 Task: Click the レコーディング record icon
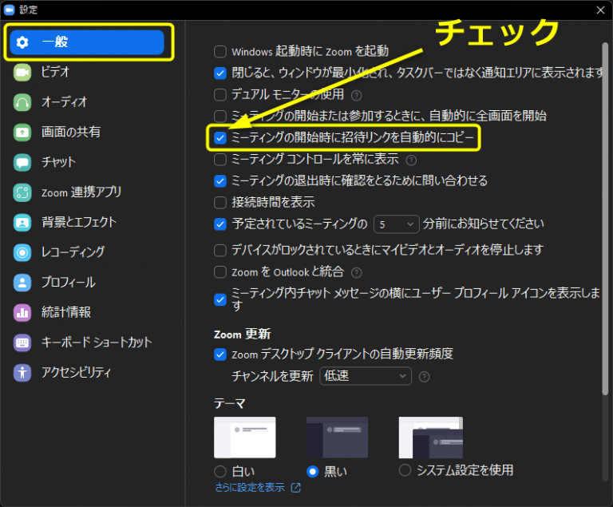coord(22,252)
